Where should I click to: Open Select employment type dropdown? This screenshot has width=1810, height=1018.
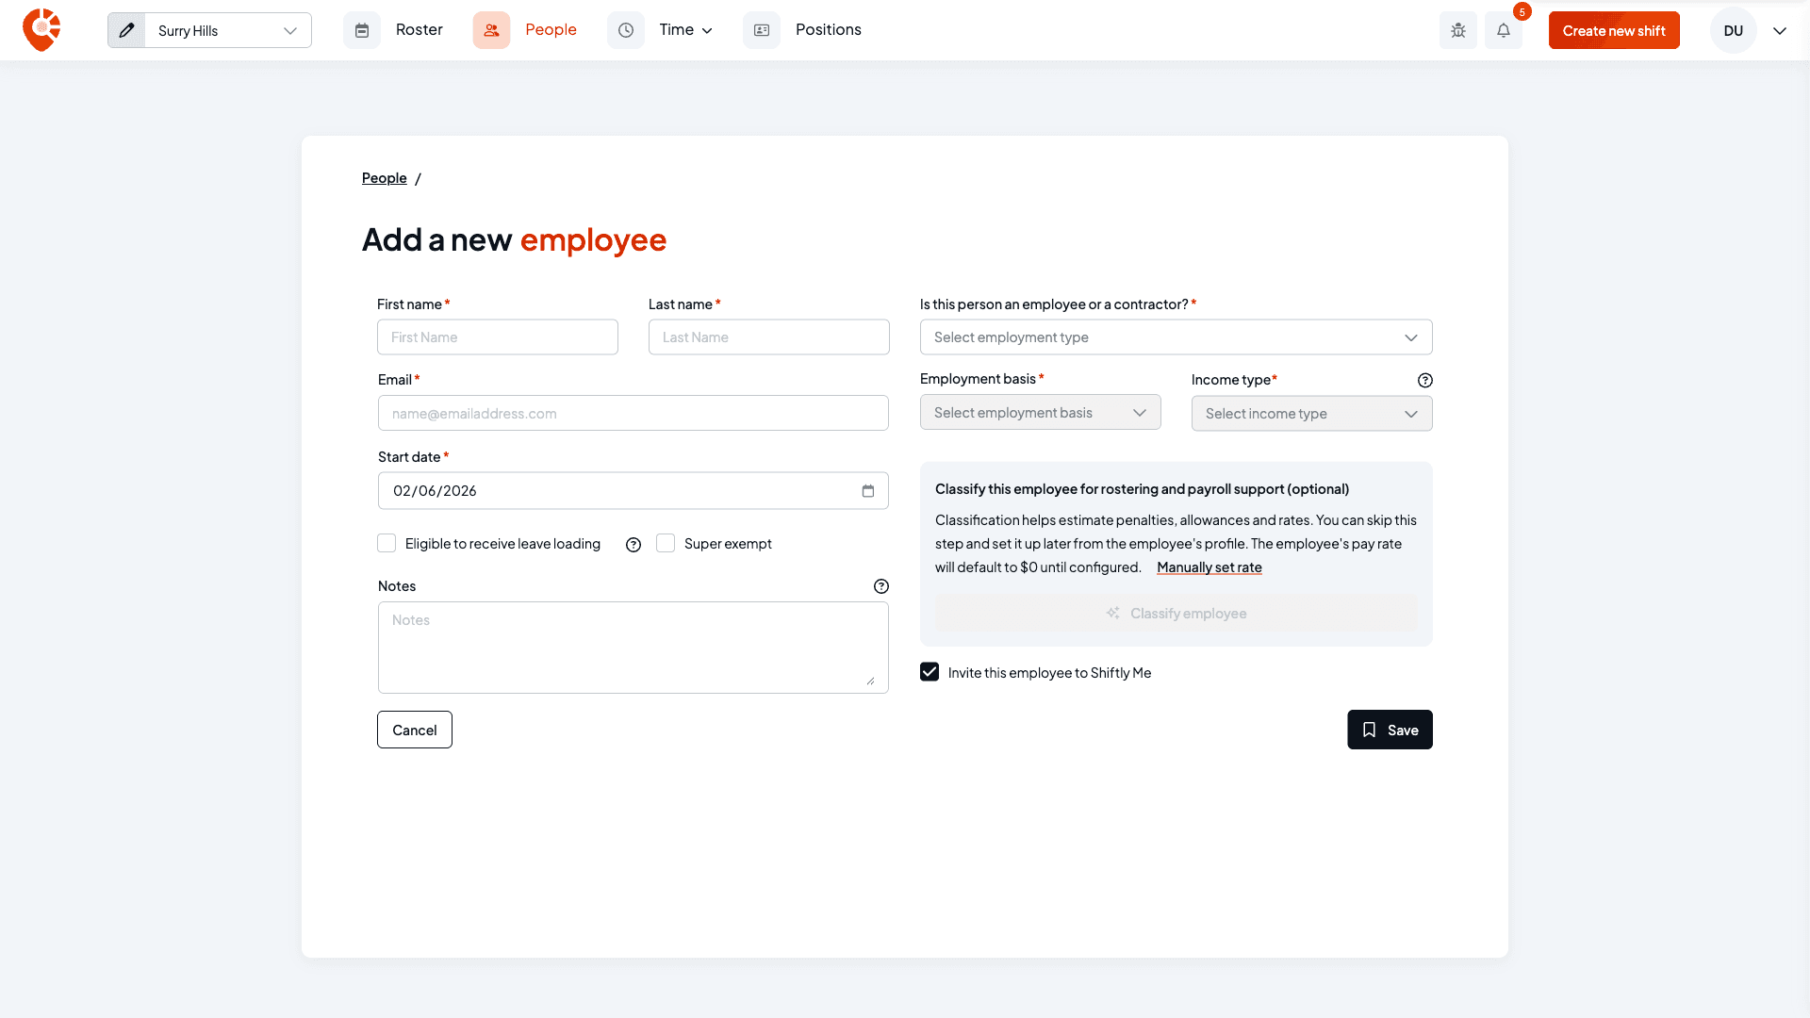(1176, 337)
